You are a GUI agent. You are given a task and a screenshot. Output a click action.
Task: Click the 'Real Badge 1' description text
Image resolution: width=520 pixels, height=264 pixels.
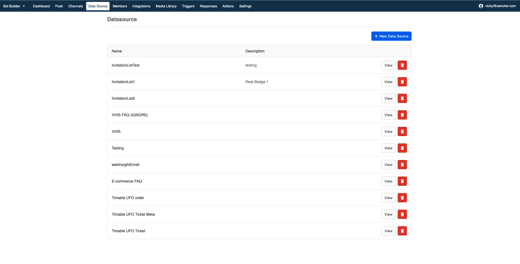[257, 82]
